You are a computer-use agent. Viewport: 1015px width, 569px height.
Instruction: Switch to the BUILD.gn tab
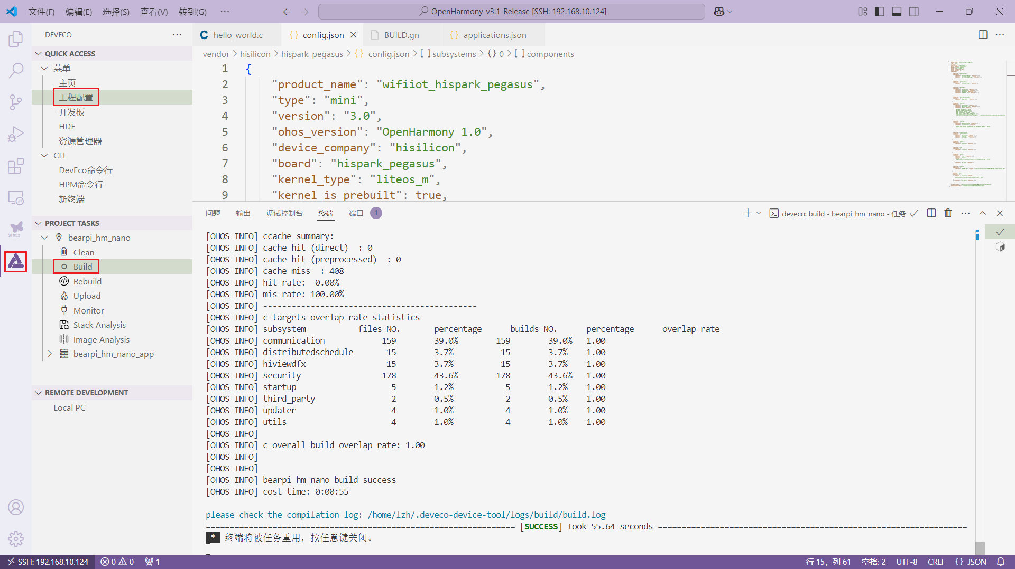[x=401, y=35]
